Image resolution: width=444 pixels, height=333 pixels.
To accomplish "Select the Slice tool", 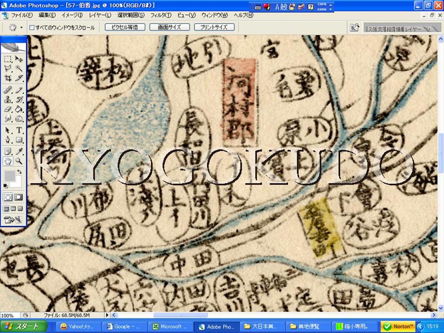I will [x=19, y=78].
